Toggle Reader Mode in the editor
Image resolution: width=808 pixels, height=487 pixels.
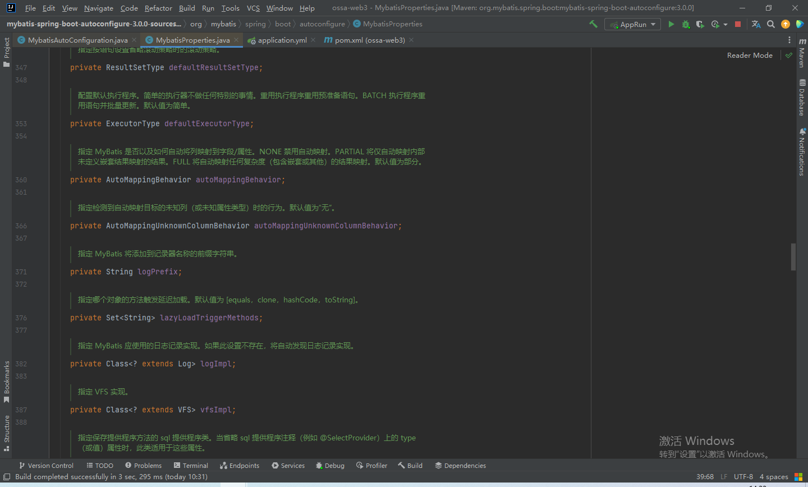click(x=750, y=55)
